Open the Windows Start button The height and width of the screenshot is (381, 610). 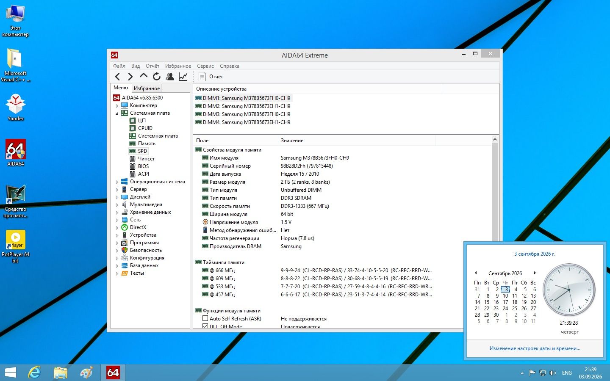coord(10,373)
